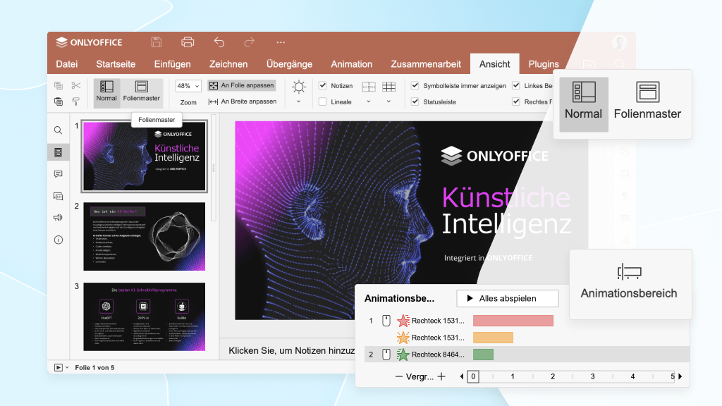Switch to the Animation tab

[x=351, y=64]
